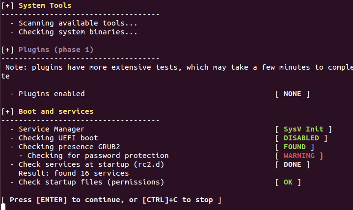Click the DISABLED status for UEFI boot
This screenshot has width=353, height=210.
pos(301,138)
